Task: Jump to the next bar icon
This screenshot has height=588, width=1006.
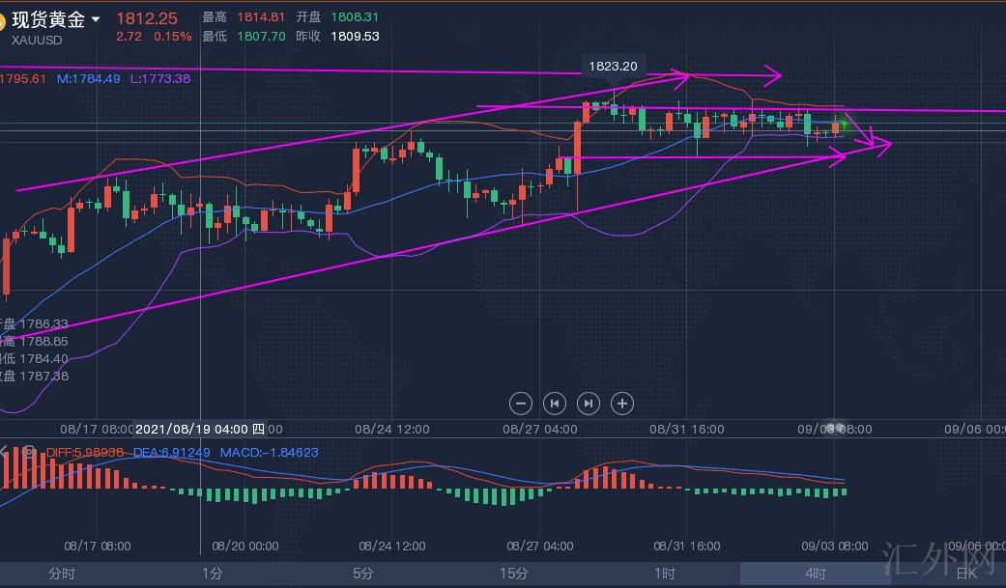Action: click(x=588, y=404)
